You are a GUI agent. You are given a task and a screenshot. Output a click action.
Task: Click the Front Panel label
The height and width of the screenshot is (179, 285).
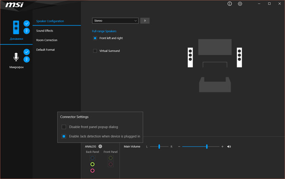tap(110, 152)
